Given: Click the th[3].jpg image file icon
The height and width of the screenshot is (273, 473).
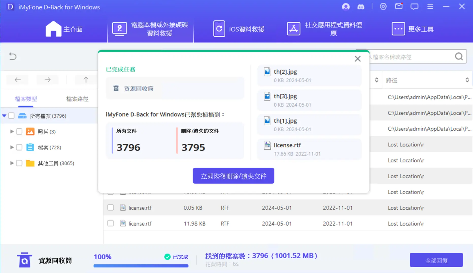Looking at the screenshot, I should coord(267,96).
